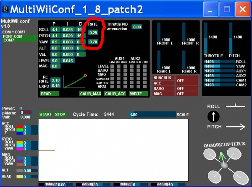
Task: Select the YAW P value 8.5
Action: [55, 42]
